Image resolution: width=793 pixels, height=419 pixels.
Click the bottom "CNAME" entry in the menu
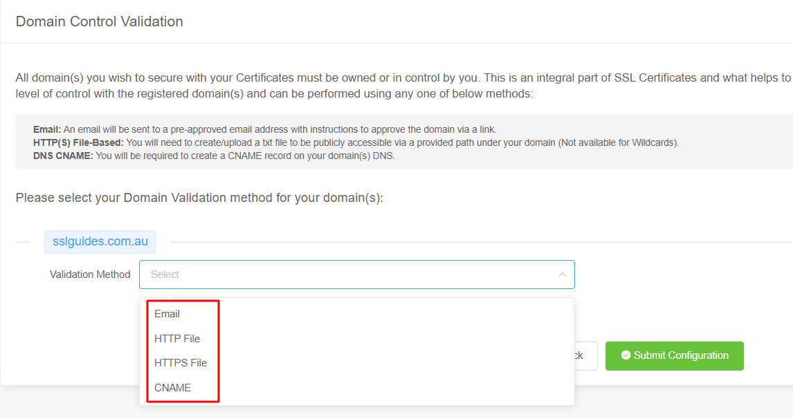(172, 387)
